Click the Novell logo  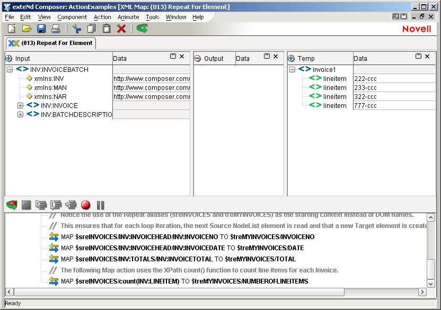(417, 29)
